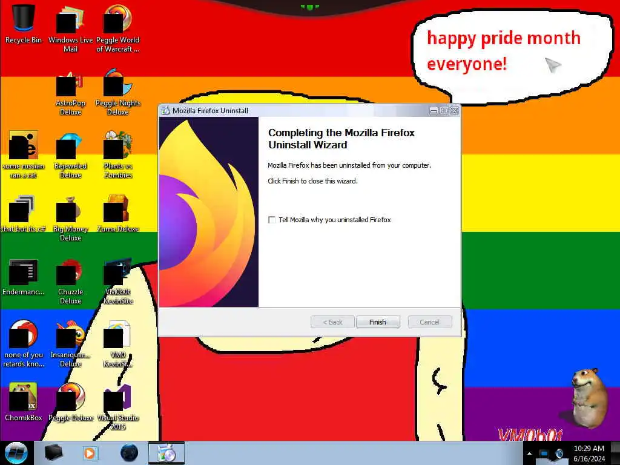Image resolution: width=620 pixels, height=465 pixels.
Task: Select Peggle World of Warcraft shortcut
Action: tap(118, 28)
